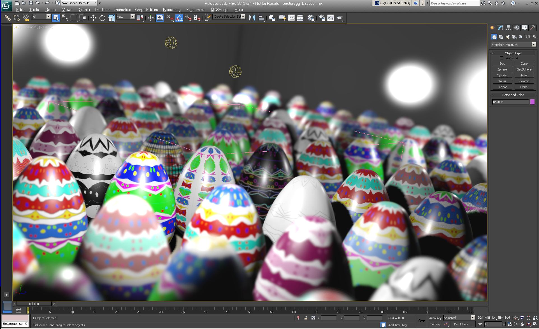Open the Standard Primitives dropdown
Image resolution: width=539 pixels, height=329 pixels.
533,45
